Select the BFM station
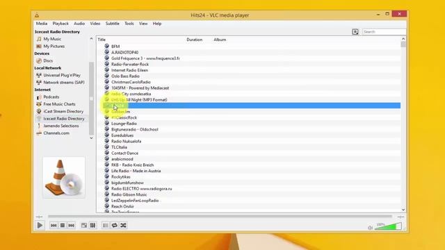 (x=115, y=47)
